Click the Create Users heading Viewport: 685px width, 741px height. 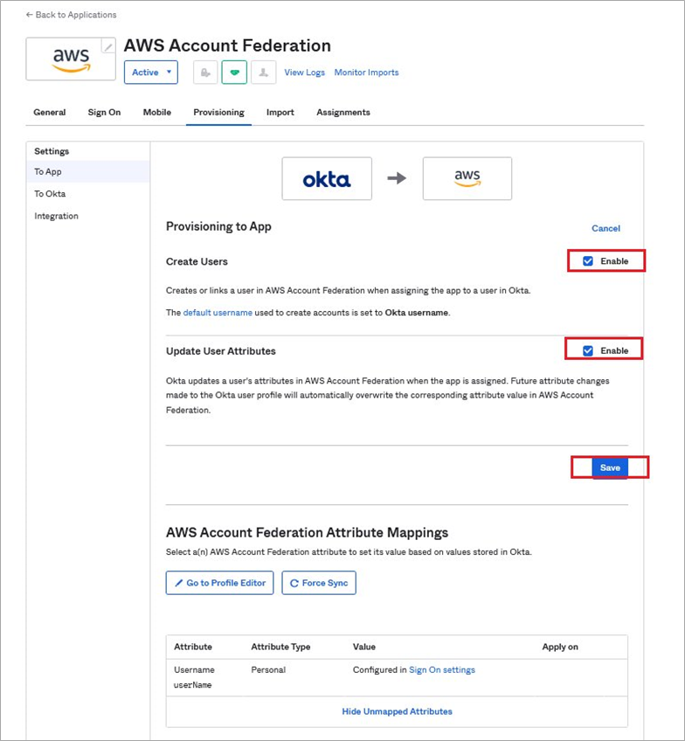pyautogui.click(x=197, y=261)
